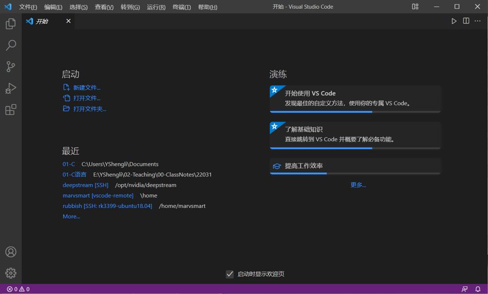Click the 打开文件夹... link
The width and height of the screenshot is (488, 294).
pyautogui.click(x=90, y=109)
